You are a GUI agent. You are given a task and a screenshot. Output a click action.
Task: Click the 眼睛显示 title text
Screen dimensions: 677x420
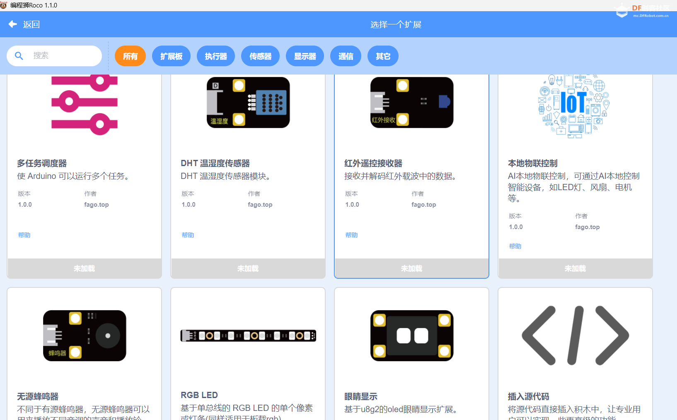click(361, 396)
